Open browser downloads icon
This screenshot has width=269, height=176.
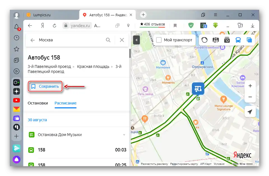click(252, 26)
